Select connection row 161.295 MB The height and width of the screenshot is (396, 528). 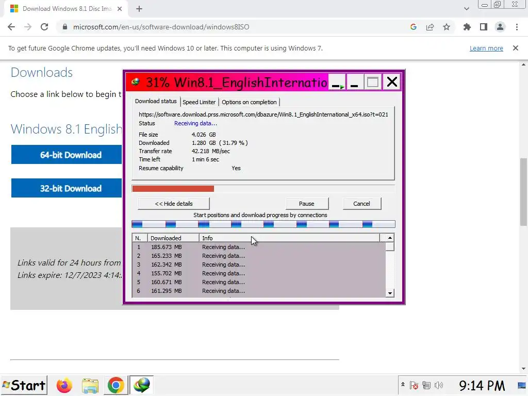(x=259, y=291)
